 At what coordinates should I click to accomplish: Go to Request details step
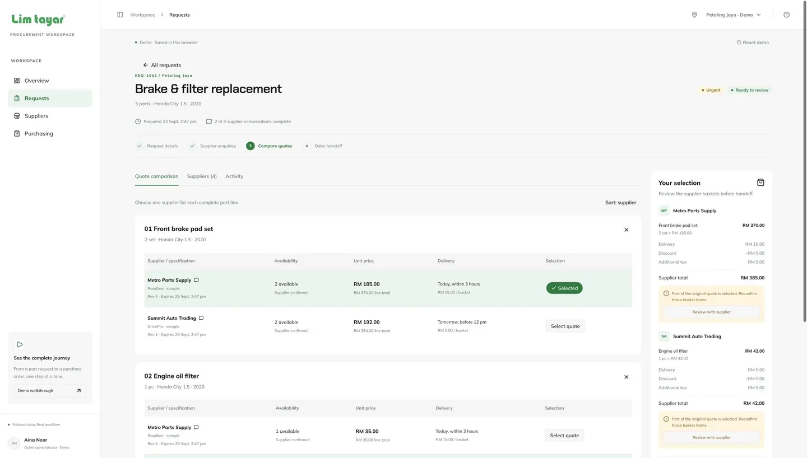[x=157, y=146]
